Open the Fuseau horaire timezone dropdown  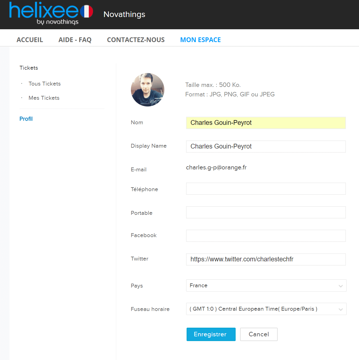(x=266, y=309)
